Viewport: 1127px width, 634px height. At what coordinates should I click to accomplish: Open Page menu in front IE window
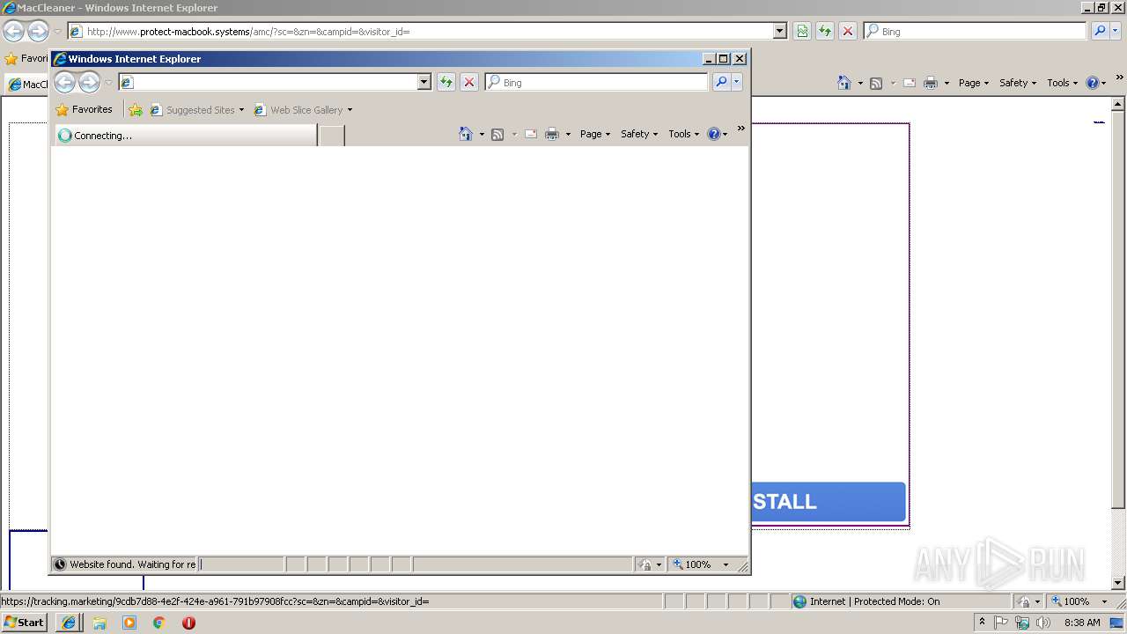tap(595, 134)
